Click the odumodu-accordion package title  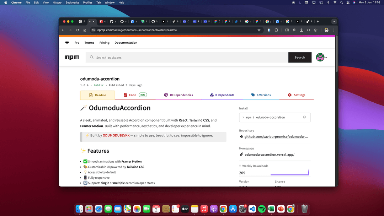(x=100, y=79)
